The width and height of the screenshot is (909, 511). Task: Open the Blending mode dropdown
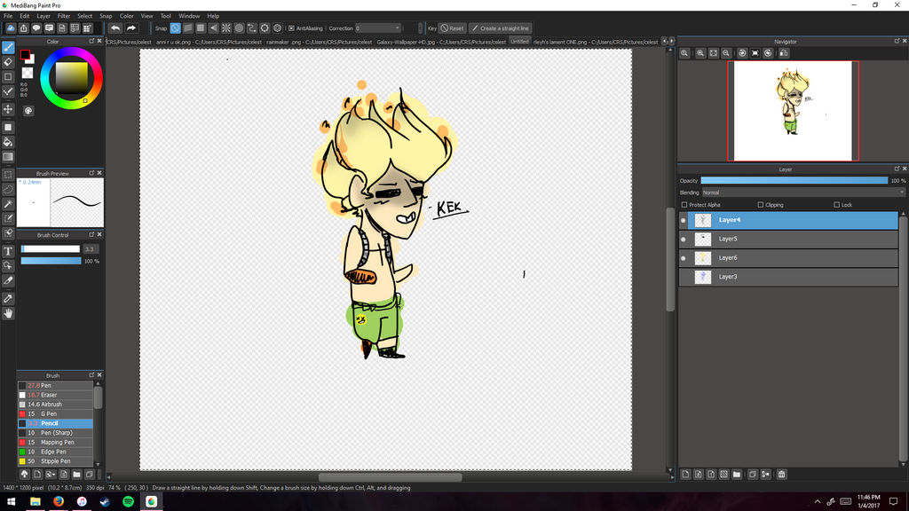[x=803, y=193]
